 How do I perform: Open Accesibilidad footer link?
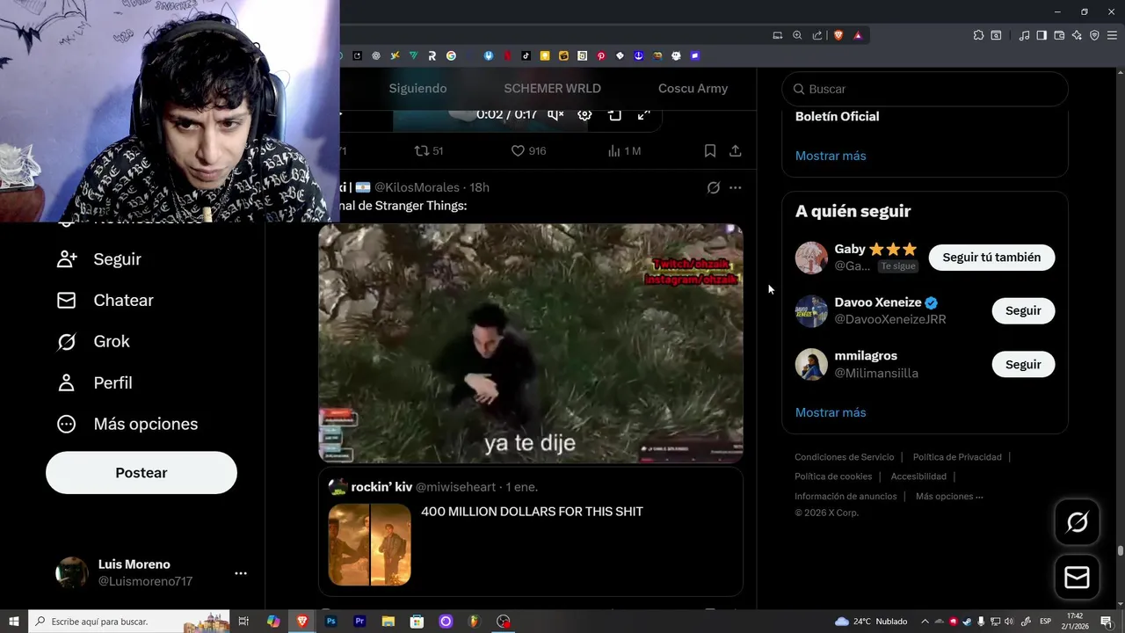(x=918, y=477)
